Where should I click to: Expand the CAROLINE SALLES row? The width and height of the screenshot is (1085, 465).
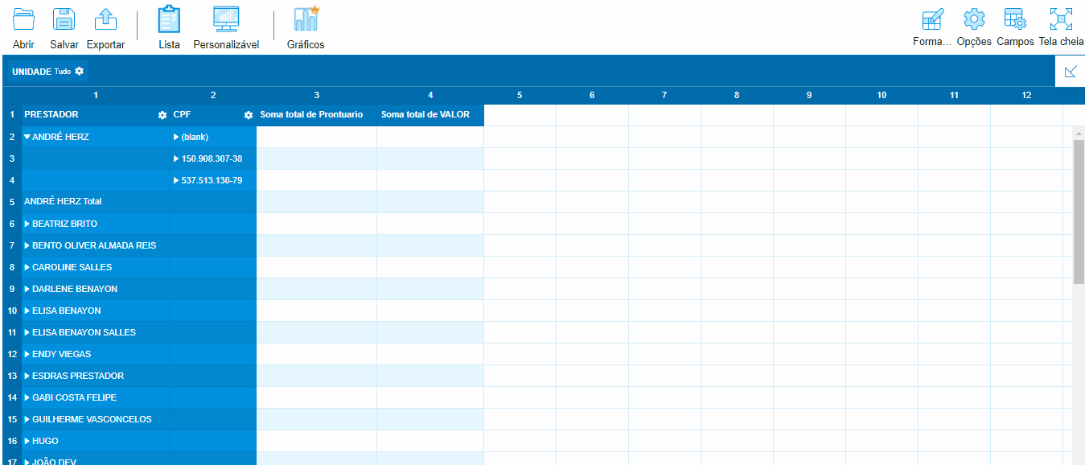pos(27,267)
